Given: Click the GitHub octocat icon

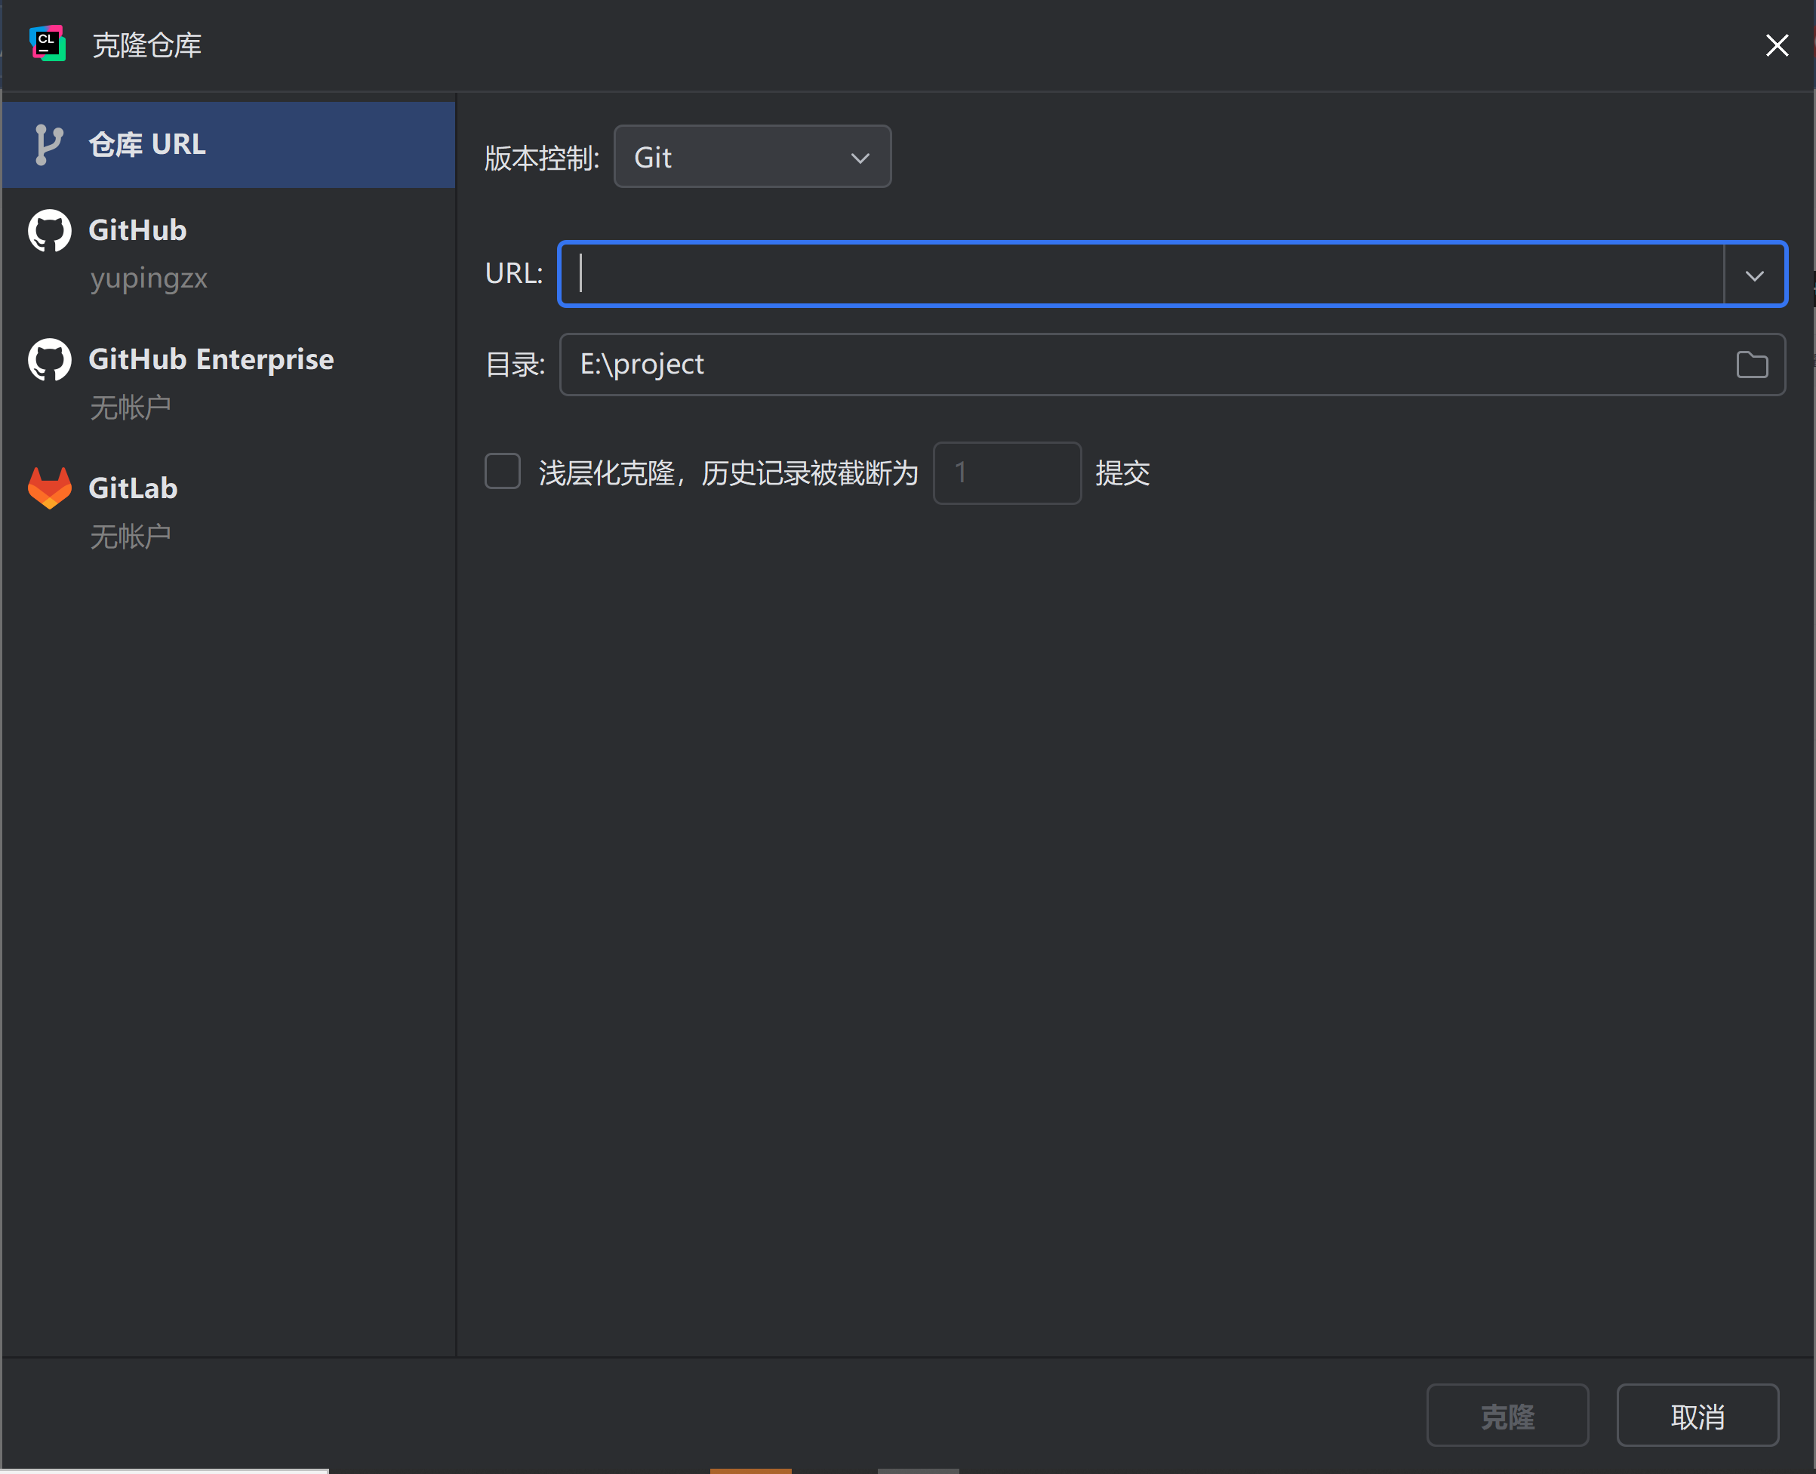Looking at the screenshot, I should click(x=49, y=229).
